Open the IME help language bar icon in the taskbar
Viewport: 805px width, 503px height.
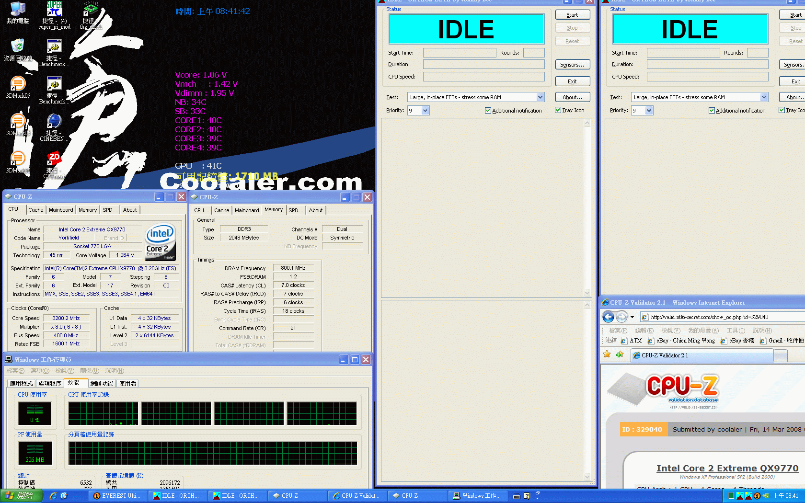click(527, 496)
